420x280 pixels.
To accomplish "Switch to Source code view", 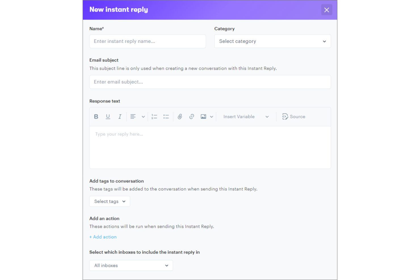I will click(x=294, y=116).
